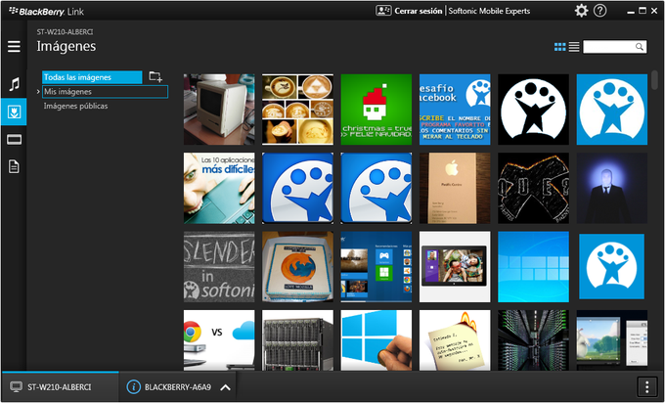Click the BlackBerry Link logo
Image resolution: width=665 pixels, height=403 pixels.
tap(47, 12)
